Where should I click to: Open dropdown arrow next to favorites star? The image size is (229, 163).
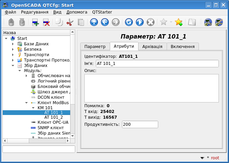(x=171, y=22)
